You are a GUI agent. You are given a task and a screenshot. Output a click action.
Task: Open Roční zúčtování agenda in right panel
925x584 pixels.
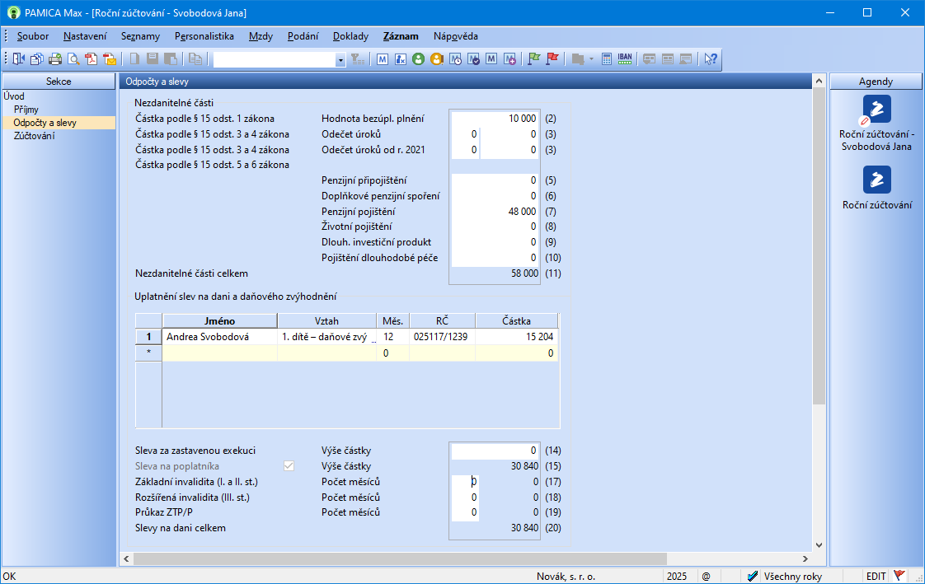point(876,189)
